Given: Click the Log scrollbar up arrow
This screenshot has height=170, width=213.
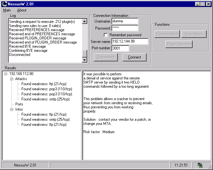Looking at the screenshot, I should (85, 21).
